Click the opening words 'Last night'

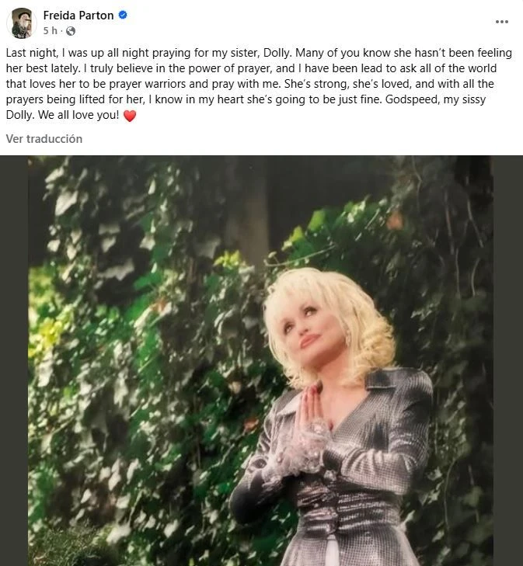click(32, 53)
